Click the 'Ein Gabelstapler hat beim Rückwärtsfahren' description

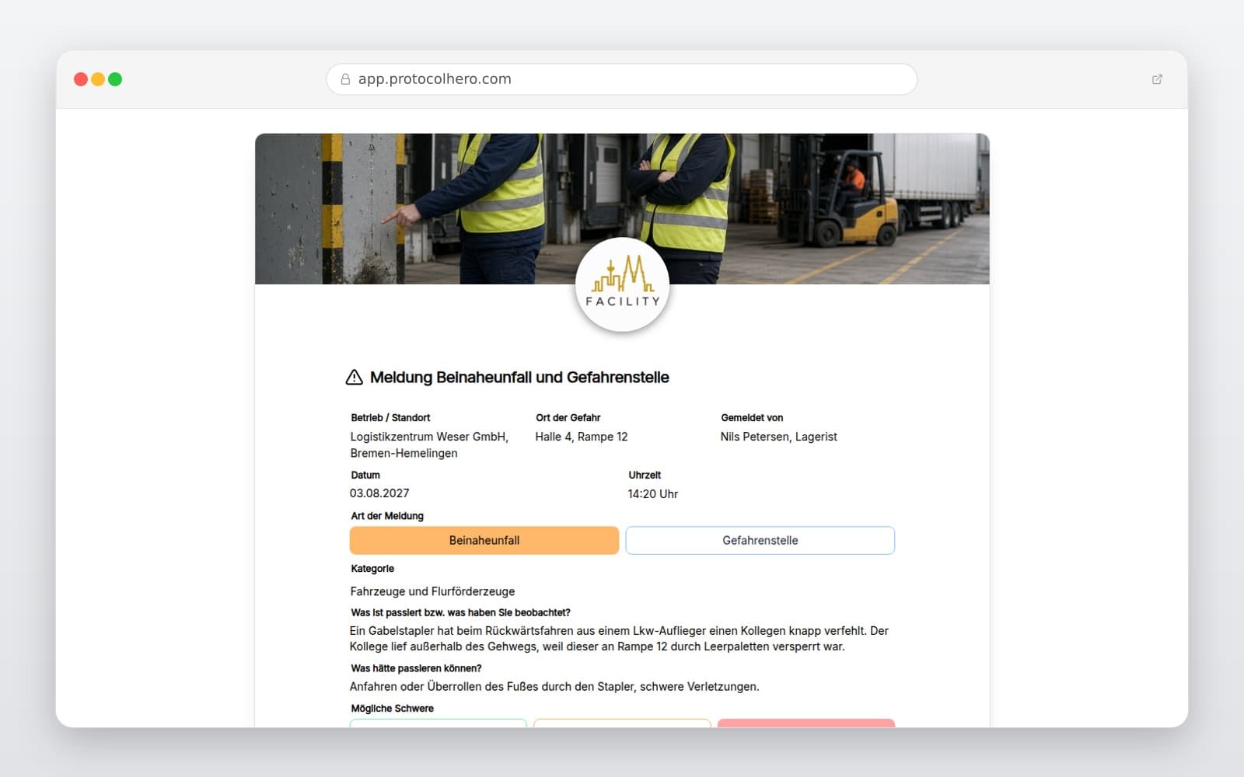pos(619,639)
